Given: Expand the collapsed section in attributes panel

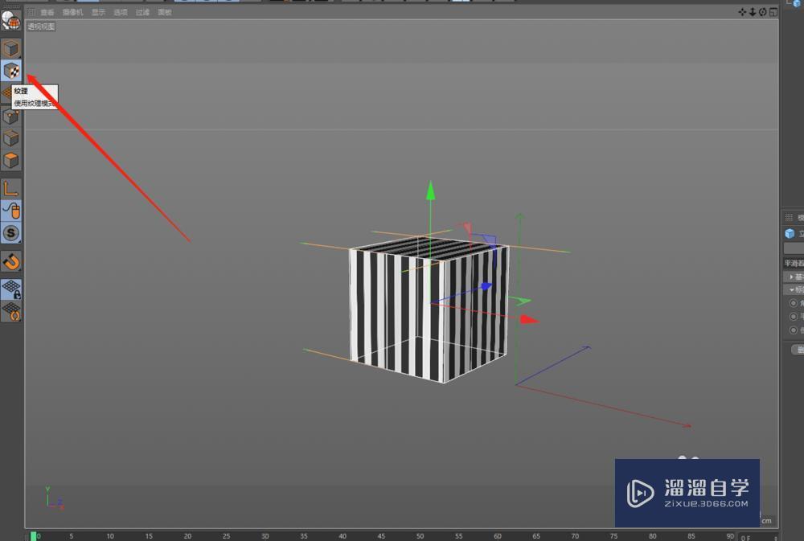Looking at the screenshot, I should (x=794, y=277).
